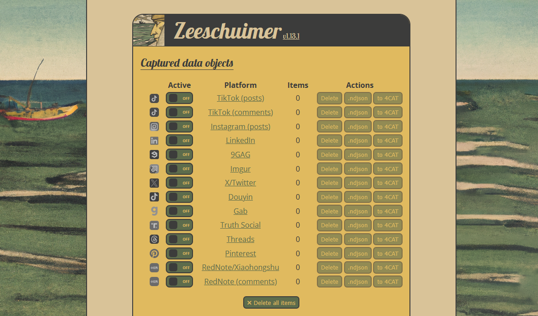Delete captured Gab items
538x316 pixels.
click(x=329, y=211)
